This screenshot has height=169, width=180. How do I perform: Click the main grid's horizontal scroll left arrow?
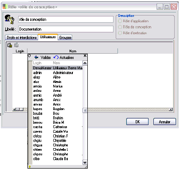point(18,110)
